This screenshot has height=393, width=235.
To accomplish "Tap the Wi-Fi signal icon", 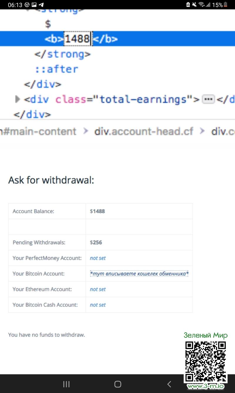I will 202,5.
